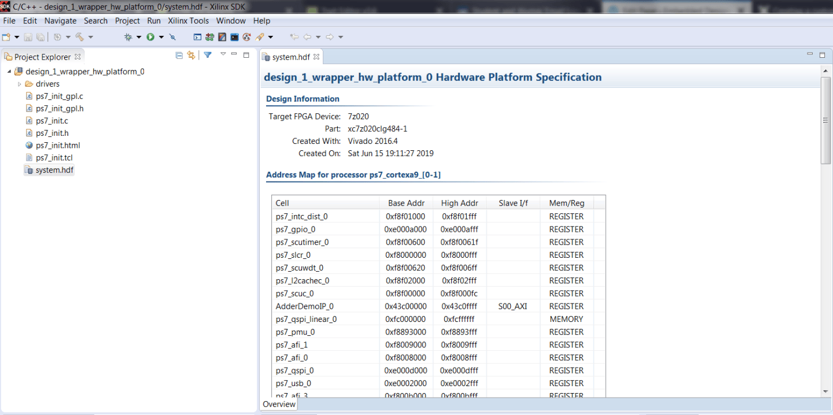The width and height of the screenshot is (833, 415).
Task: Click the Base Addr column header
Action: pyautogui.click(x=406, y=203)
